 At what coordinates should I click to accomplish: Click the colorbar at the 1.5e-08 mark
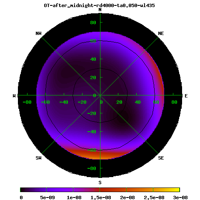(100, 190)
